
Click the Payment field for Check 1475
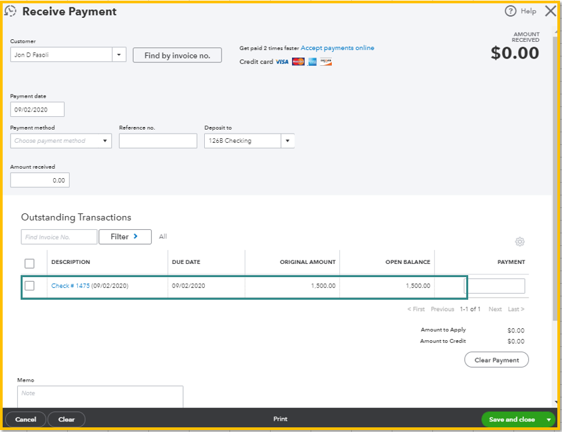[495, 286]
